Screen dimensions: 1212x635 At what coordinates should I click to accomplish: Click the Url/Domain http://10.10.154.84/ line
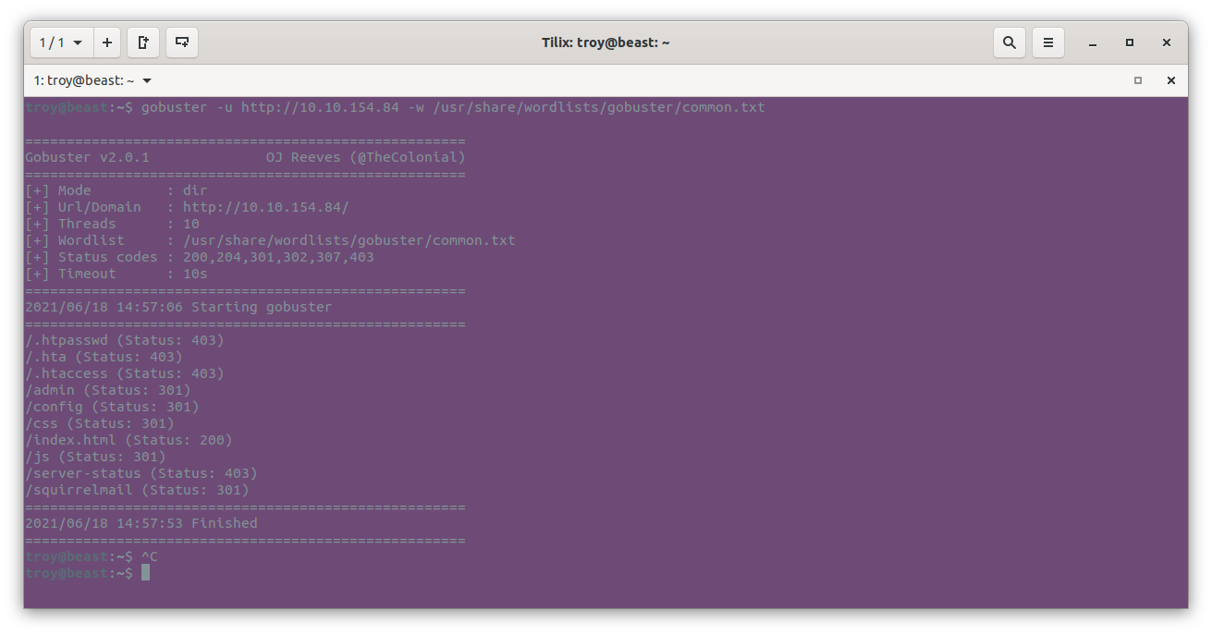pos(187,207)
